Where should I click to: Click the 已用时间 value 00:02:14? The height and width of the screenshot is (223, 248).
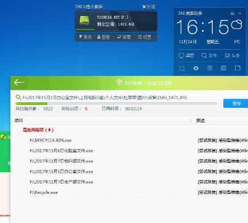pyautogui.click(x=133, y=109)
